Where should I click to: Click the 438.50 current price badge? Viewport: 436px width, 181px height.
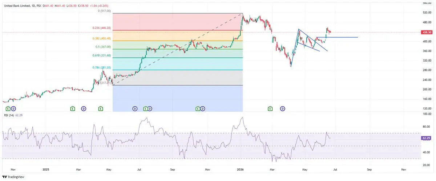point(427,32)
